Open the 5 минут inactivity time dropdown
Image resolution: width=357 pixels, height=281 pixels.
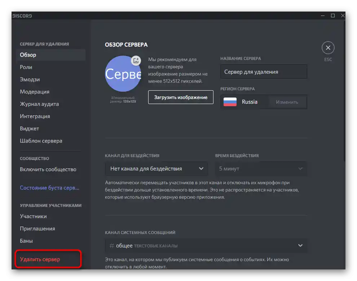[261, 169]
